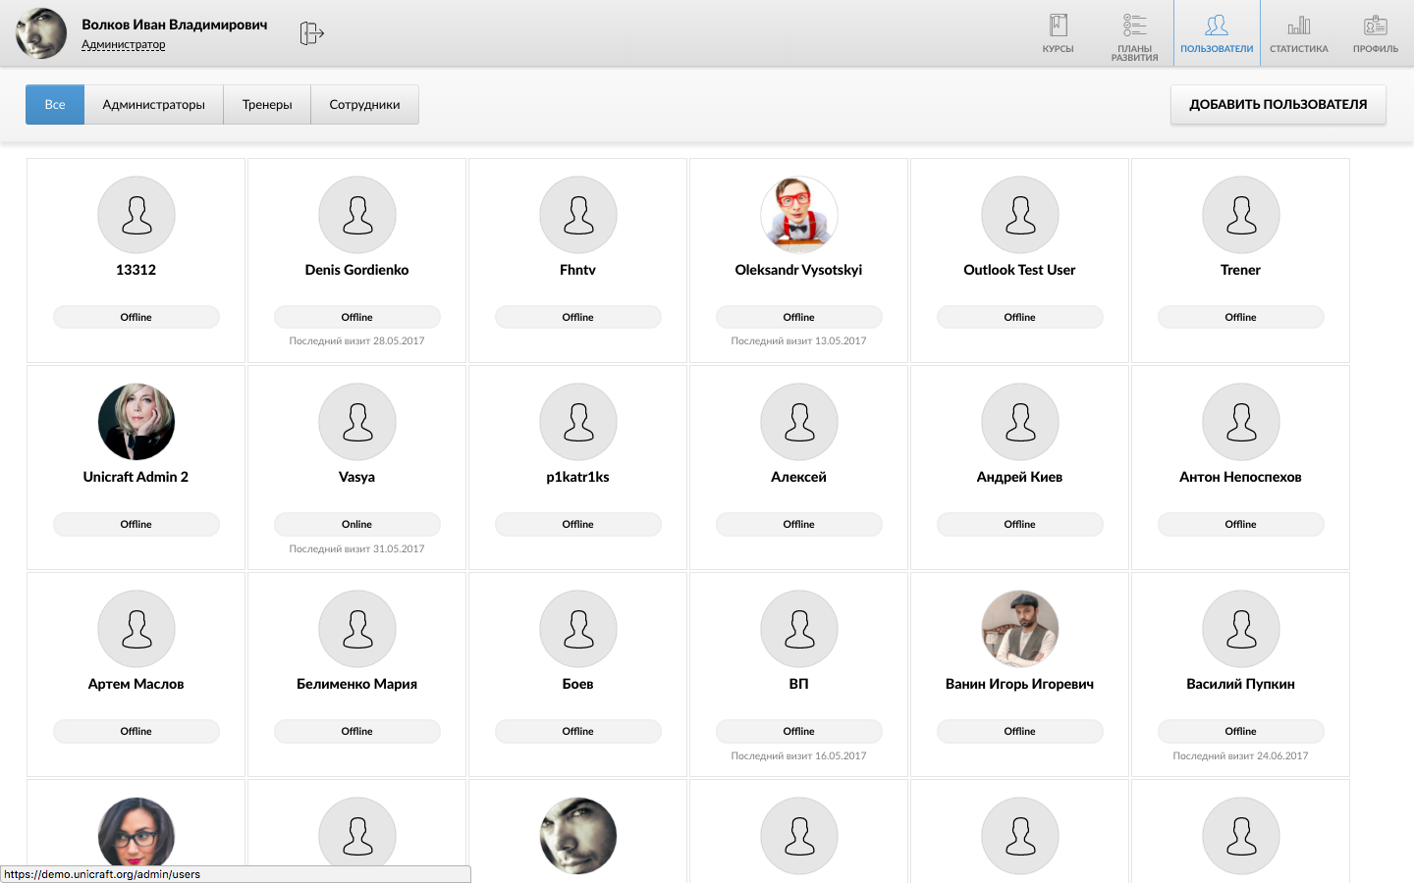Click Антон Непоспехов's avatar placeholder
Viewport: 1414px width, 883px height.
click(1241, 422)
